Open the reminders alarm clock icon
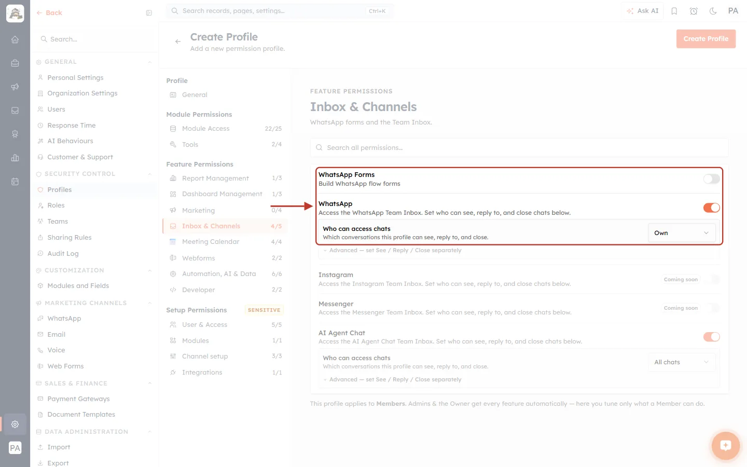The height and width of the screenshot is (467, 747). tap(694, 11)
